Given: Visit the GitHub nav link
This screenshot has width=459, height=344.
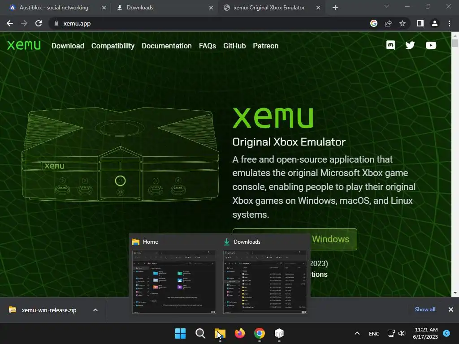Looking at the screenshot, I should 234,46.
